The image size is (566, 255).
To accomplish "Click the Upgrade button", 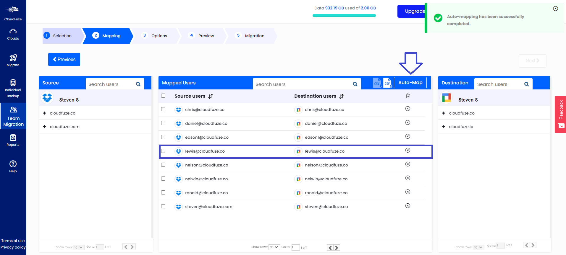I will [411, 11].
